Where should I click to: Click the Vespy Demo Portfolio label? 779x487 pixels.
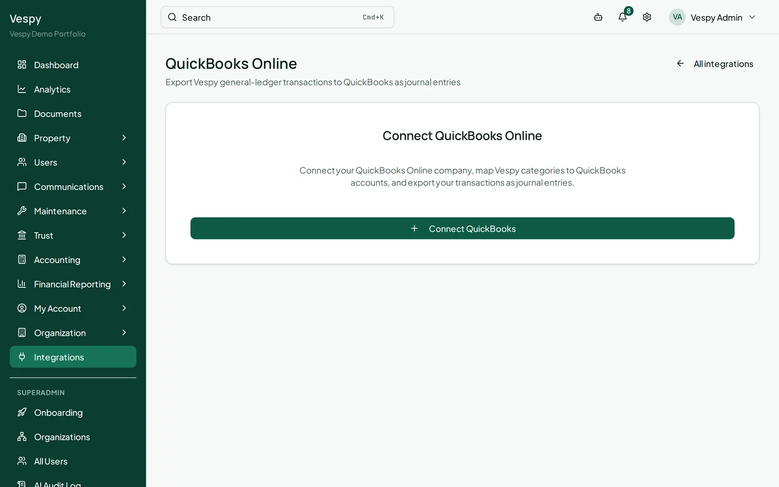click(x=48, y=34)
